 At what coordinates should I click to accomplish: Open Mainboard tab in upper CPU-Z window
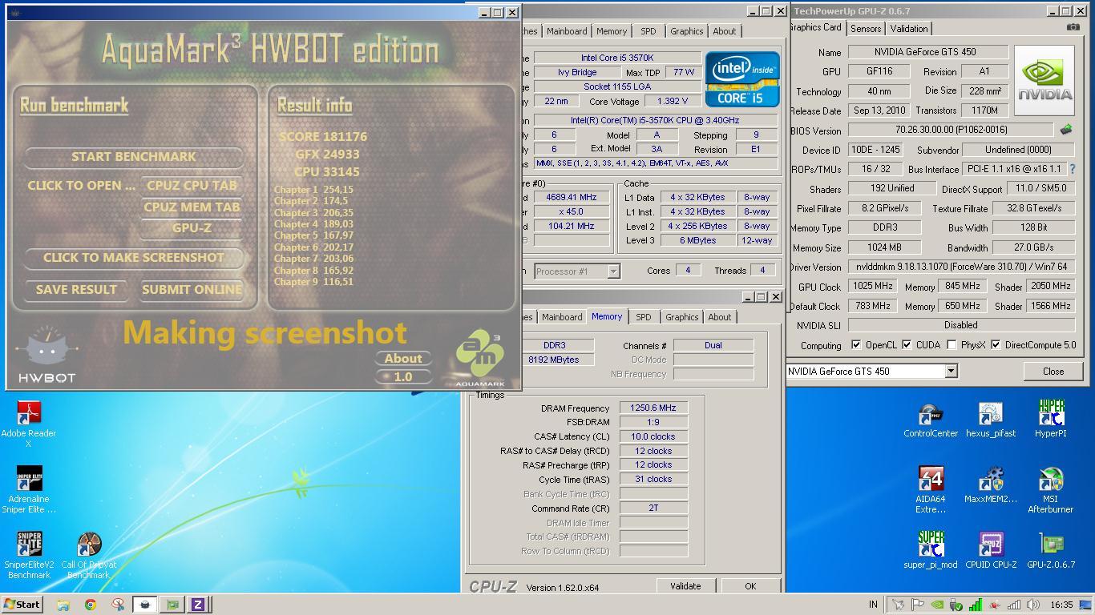[x=567, y=31]
